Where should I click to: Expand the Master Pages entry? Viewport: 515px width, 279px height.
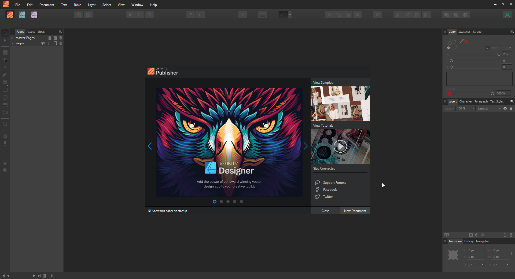[12, 38]
